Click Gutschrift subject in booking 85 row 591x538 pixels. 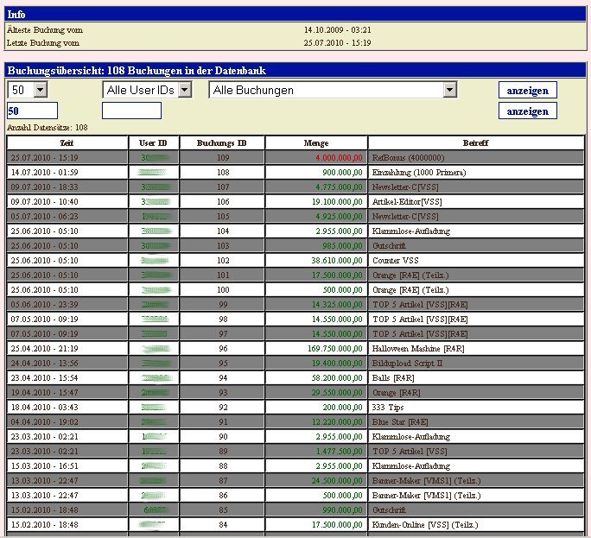point(389,510)
